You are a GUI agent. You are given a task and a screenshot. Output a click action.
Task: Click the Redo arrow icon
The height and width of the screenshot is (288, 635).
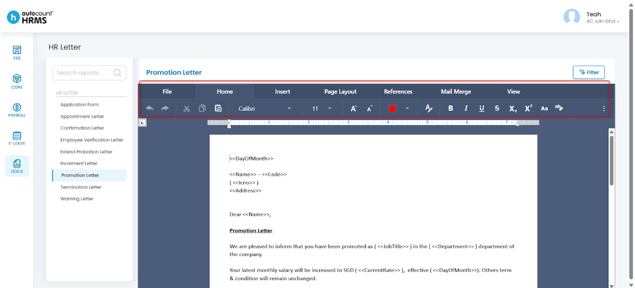[x=165, y=108]
